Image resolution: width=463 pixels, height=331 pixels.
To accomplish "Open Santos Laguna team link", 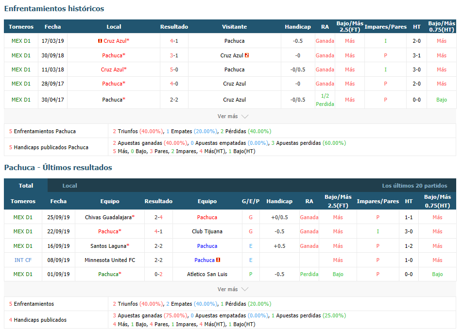I will tap(109, 246).
